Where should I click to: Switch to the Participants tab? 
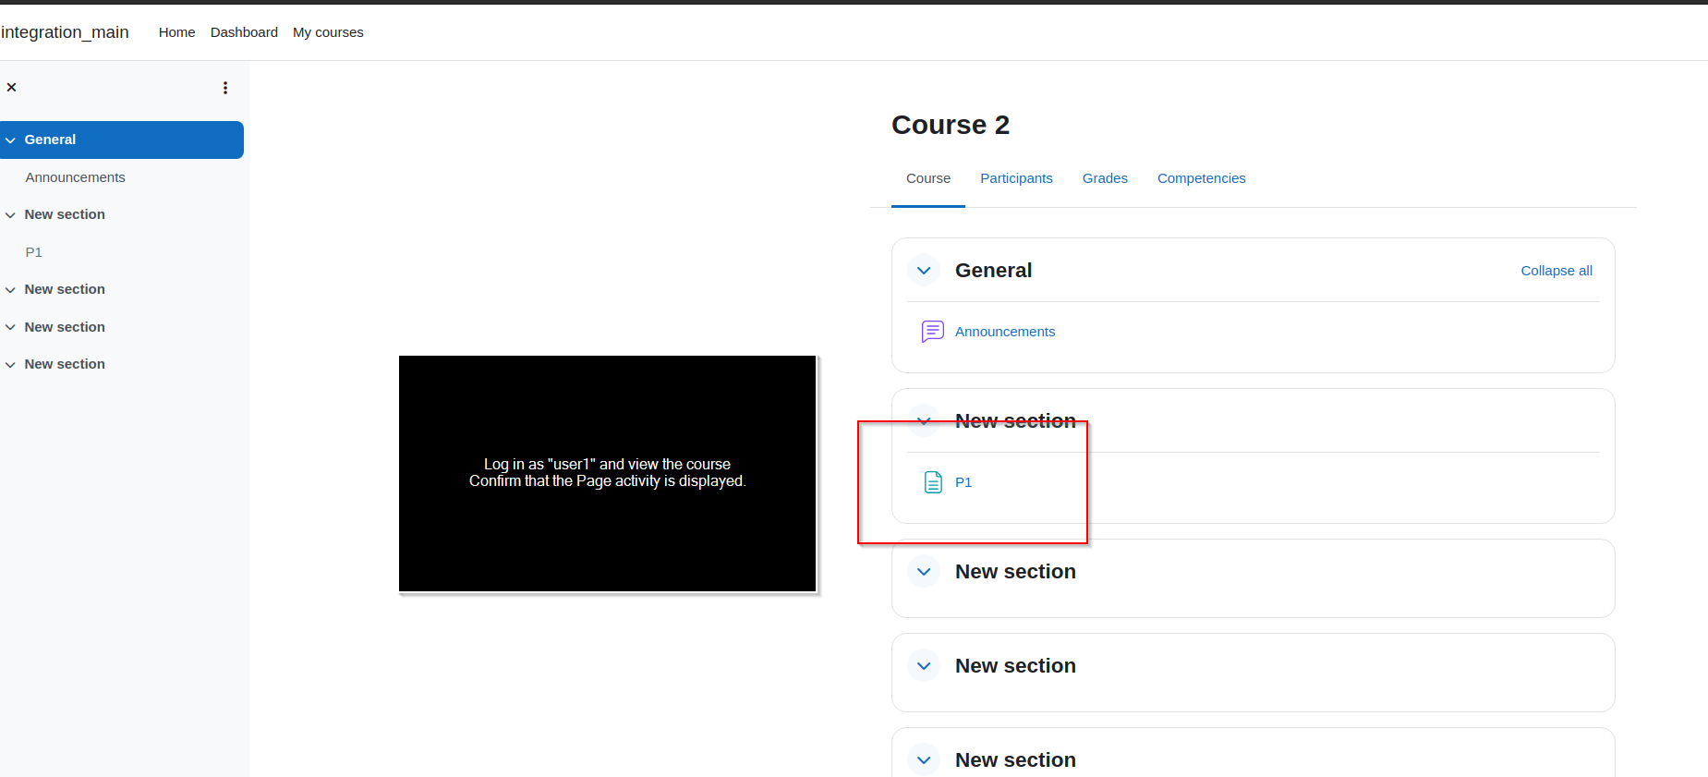(x=1016, y=178)
